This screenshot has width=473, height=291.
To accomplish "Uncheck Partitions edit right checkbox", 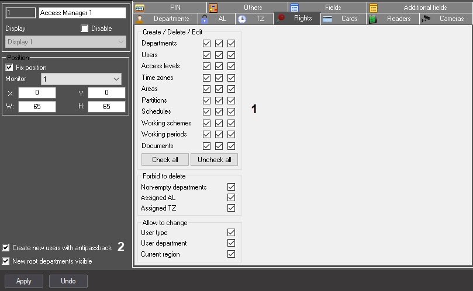I will 232,100.
